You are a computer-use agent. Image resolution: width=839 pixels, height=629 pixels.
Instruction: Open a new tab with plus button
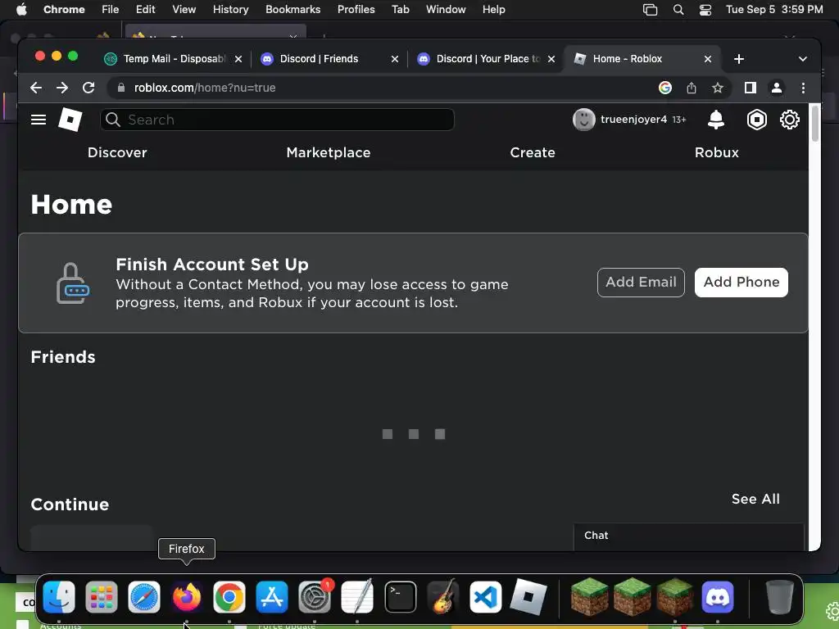point(739,59)
